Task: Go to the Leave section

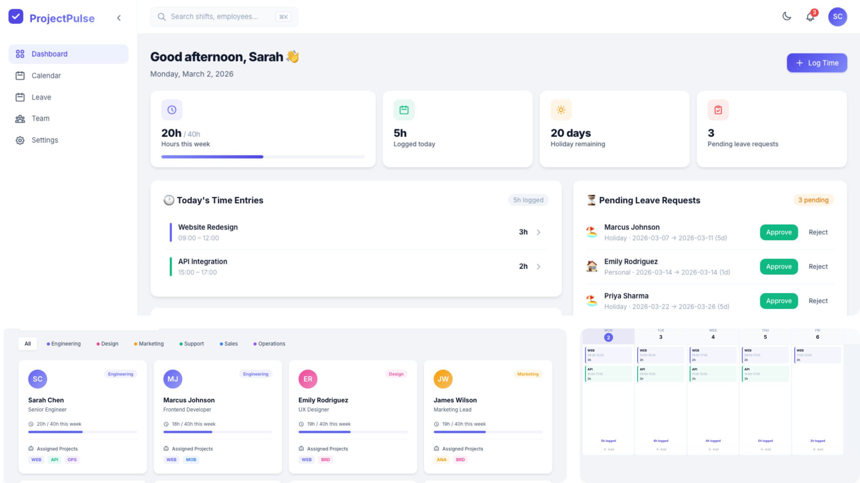Action: click(41, 97)
